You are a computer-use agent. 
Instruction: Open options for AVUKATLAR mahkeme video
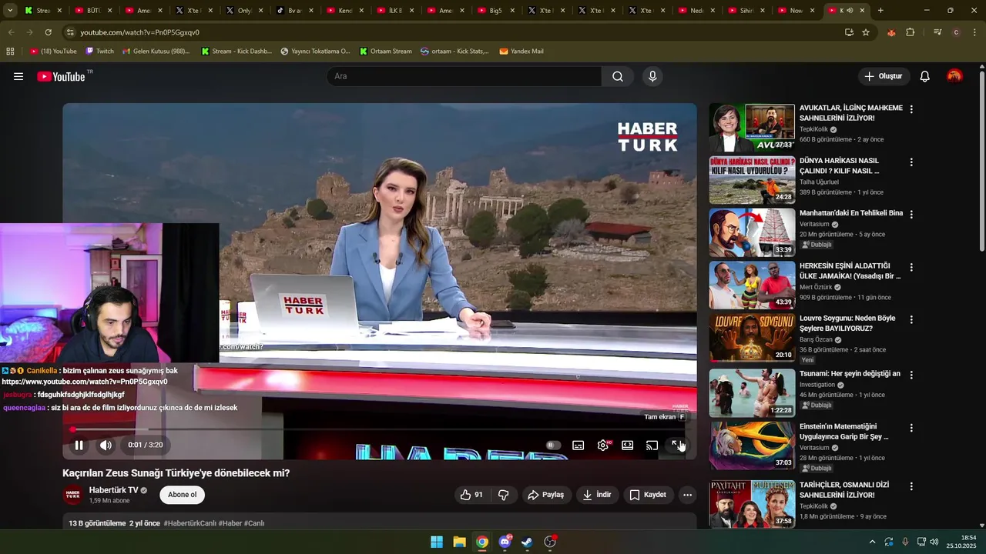pyautogui.click(x=911, y=110)
